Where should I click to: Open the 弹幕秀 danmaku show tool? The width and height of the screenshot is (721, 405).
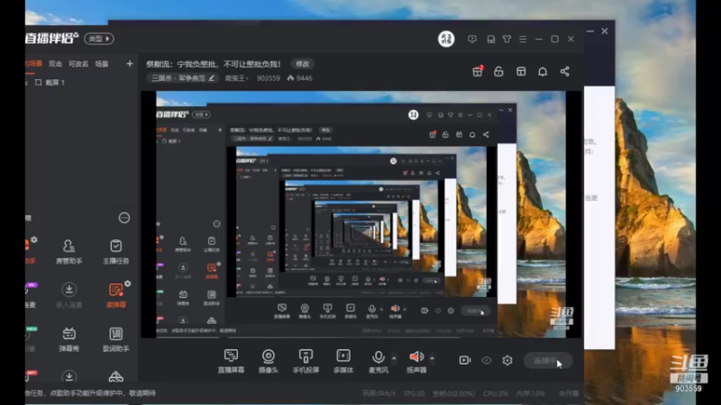point(69,339)
